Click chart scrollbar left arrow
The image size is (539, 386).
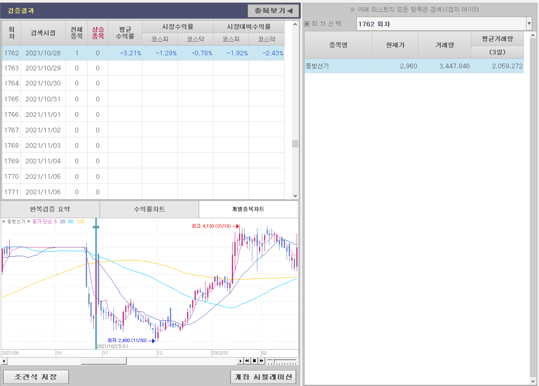point(4,361)
